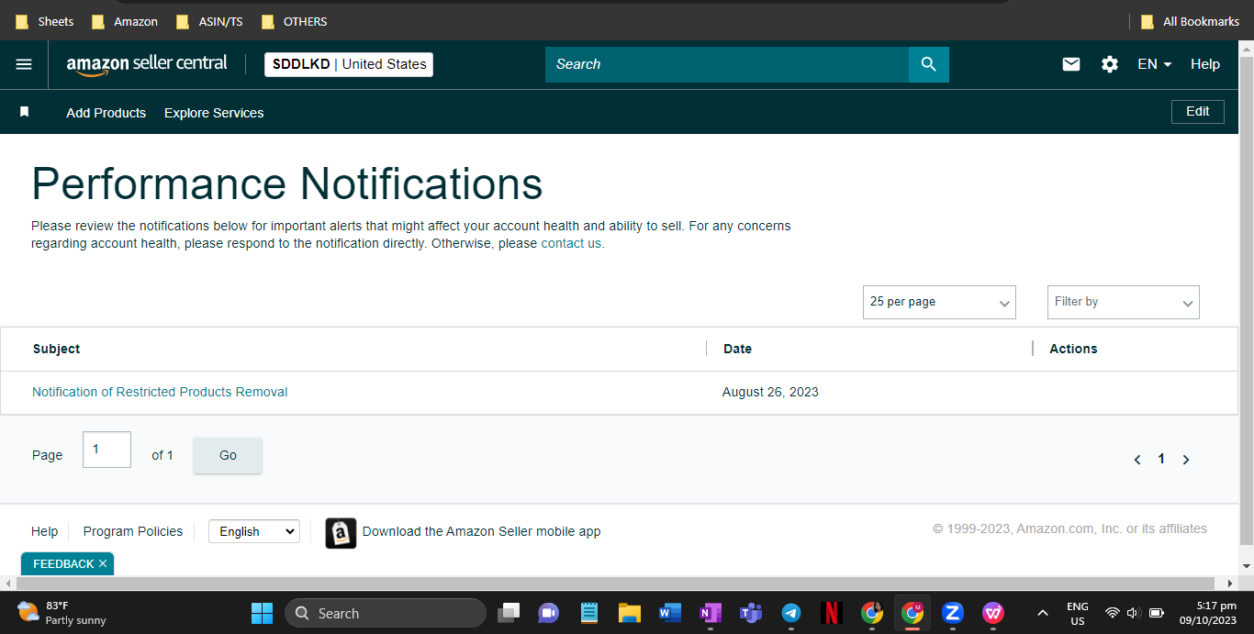Click Help in the top header
The image size is (1254, 634).
tap(1205, 64)
